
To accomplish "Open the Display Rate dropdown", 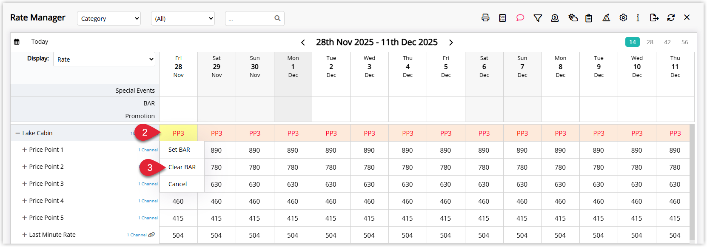I will click(x=104, y=59).
